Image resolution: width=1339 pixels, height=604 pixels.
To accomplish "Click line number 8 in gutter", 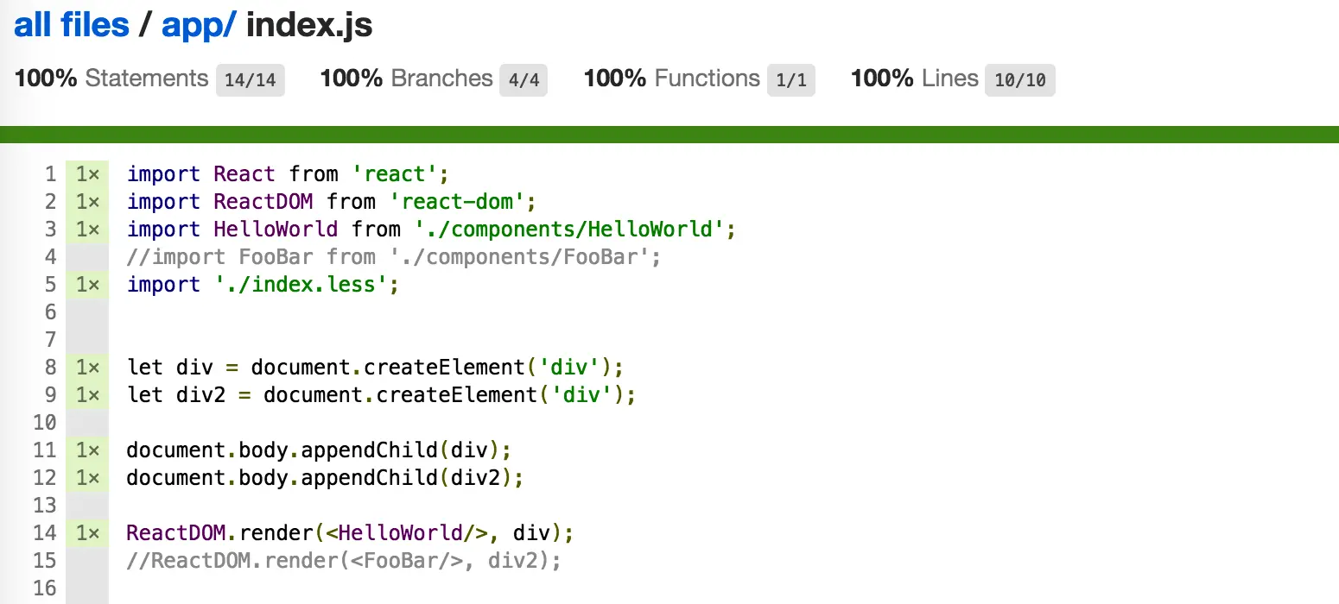I will (x=49, y=368).
